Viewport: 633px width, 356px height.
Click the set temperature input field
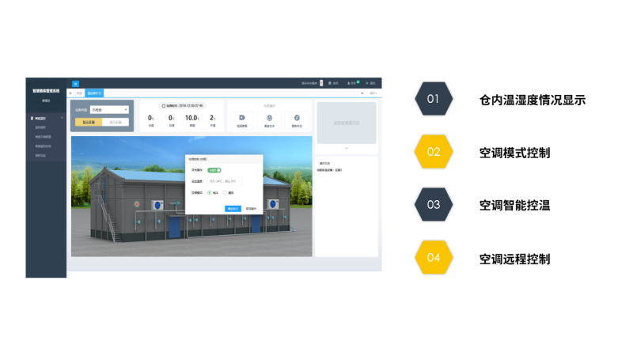223,181
